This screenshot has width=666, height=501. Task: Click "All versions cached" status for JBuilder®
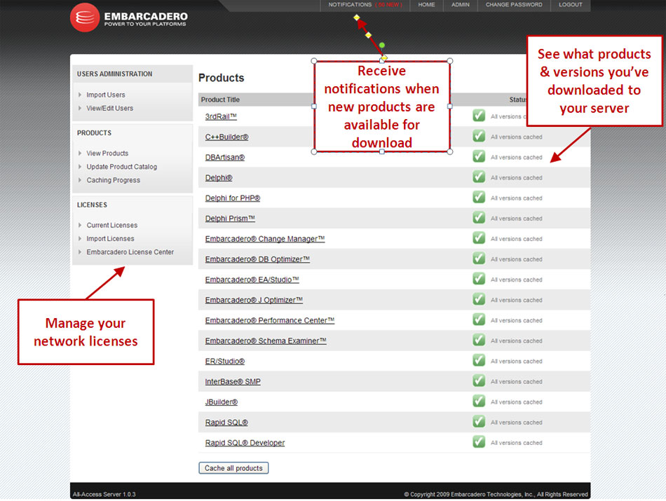click(x=517, y=402)
